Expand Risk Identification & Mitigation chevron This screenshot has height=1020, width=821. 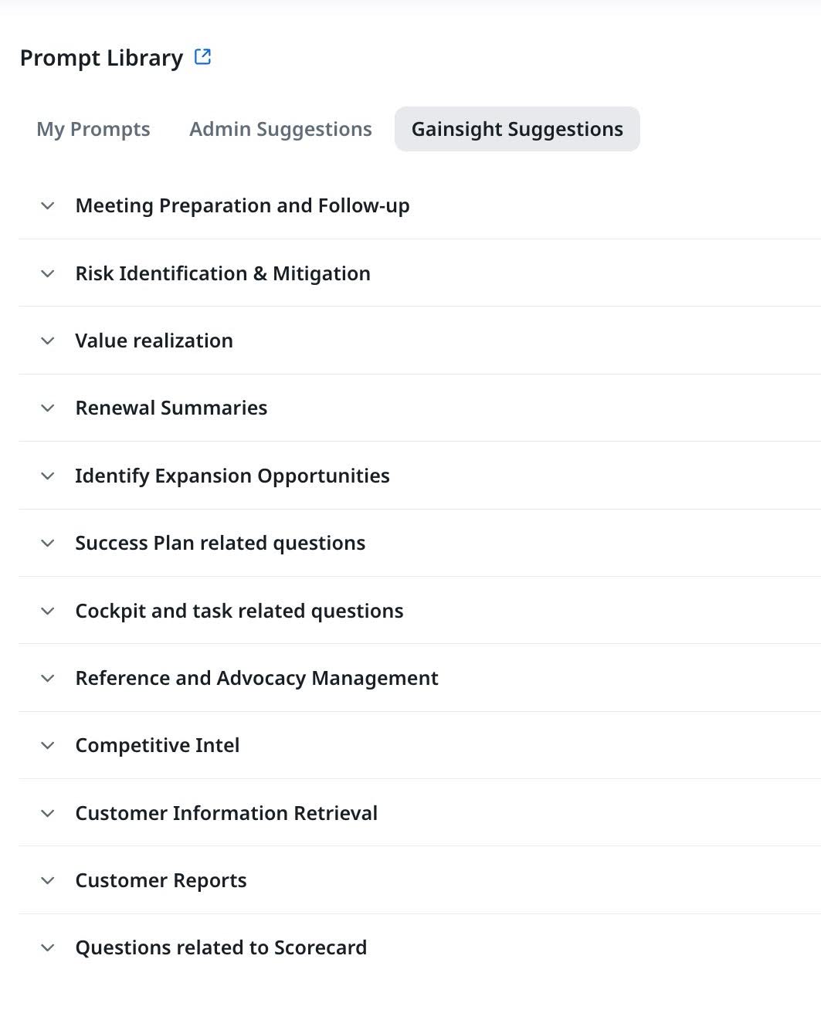[x=47, y=274]
